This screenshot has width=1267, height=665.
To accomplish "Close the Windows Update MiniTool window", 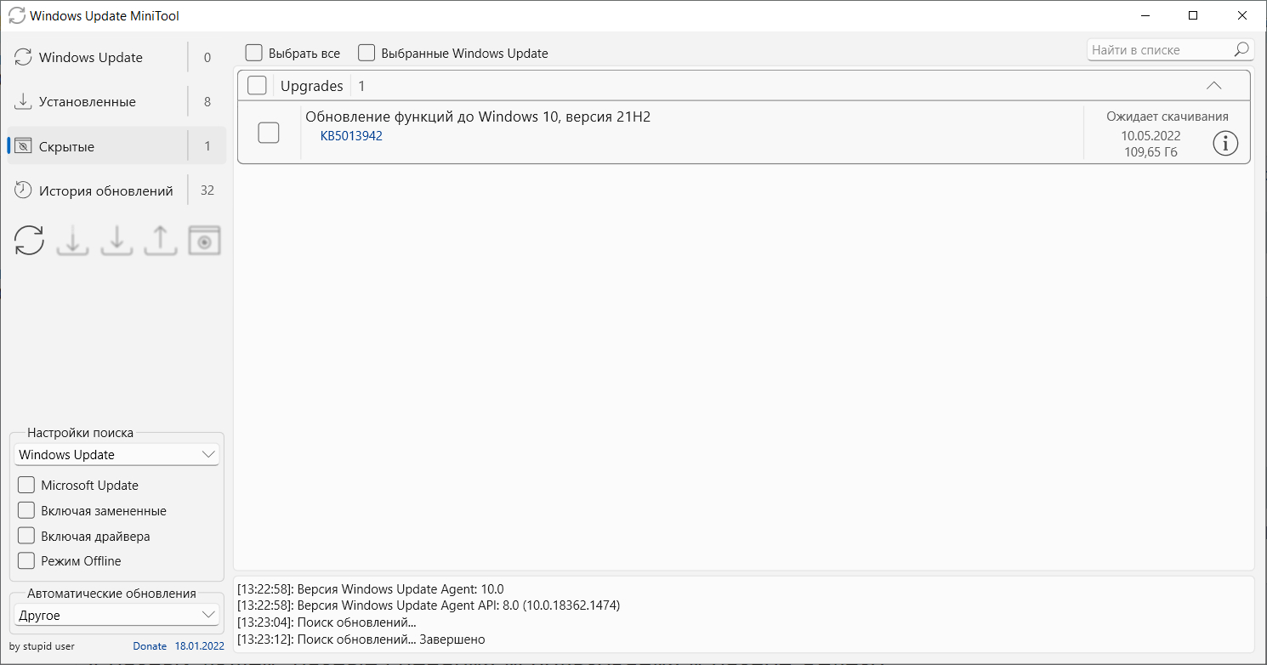I will pos(1242,15).
